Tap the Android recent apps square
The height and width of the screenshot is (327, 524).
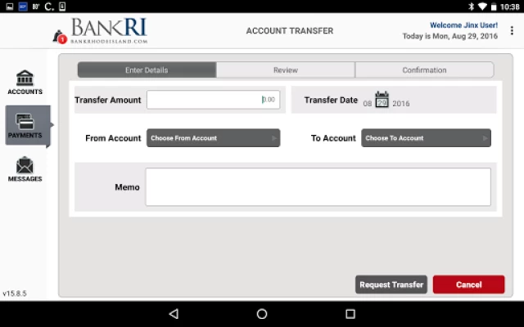click(350, 314)
